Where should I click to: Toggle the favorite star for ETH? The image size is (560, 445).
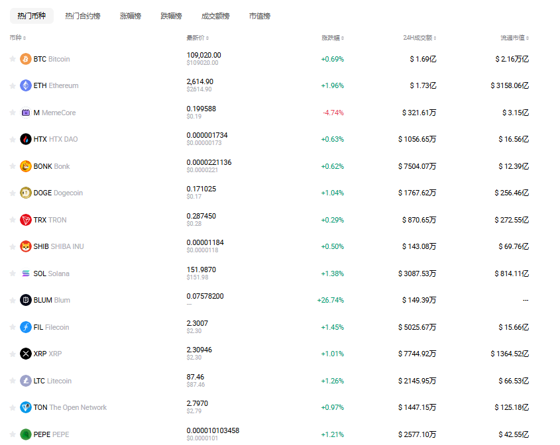[x=12, y=85]
